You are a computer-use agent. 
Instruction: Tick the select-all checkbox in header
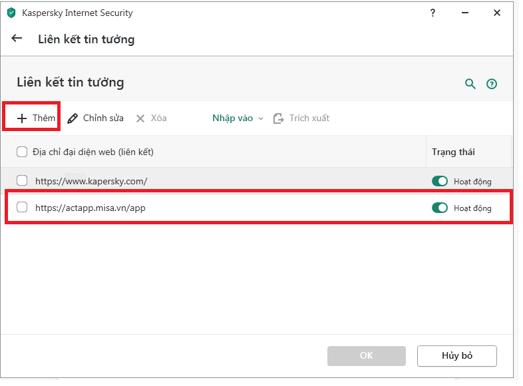pos(22,152)
